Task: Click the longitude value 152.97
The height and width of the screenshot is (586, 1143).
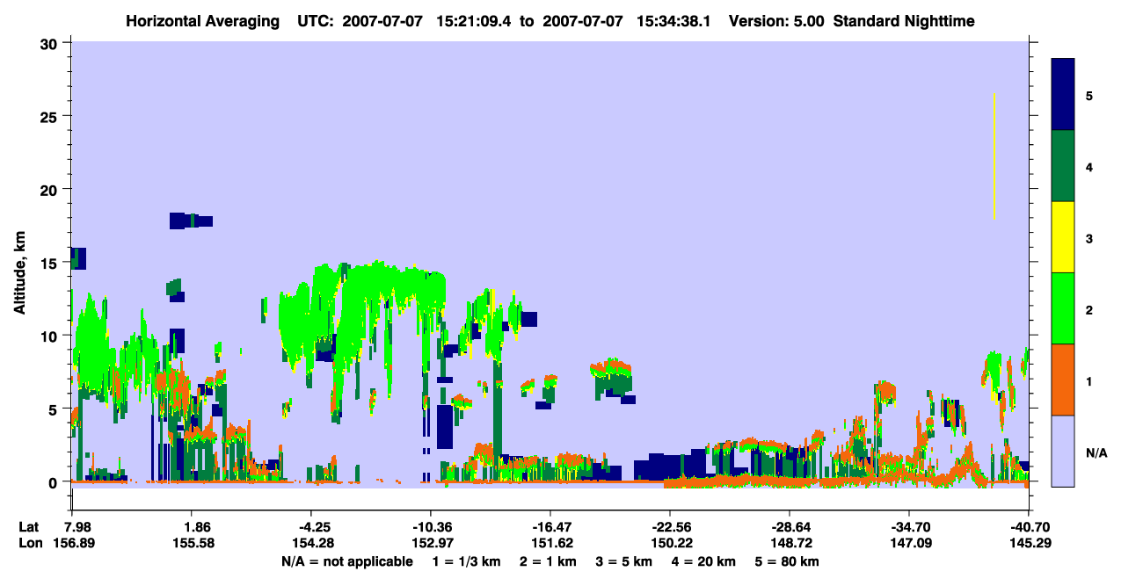Action: (433, 543)
